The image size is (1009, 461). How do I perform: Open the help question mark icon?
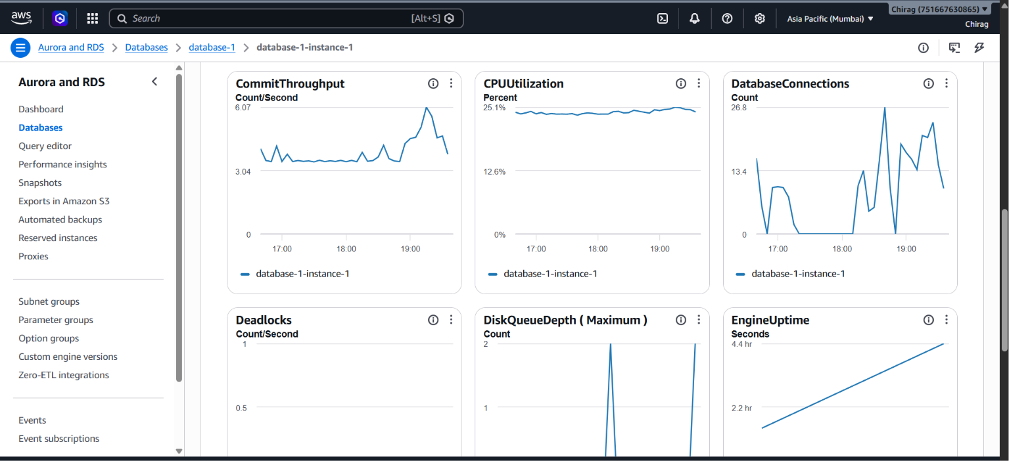[x=727, y=18]
